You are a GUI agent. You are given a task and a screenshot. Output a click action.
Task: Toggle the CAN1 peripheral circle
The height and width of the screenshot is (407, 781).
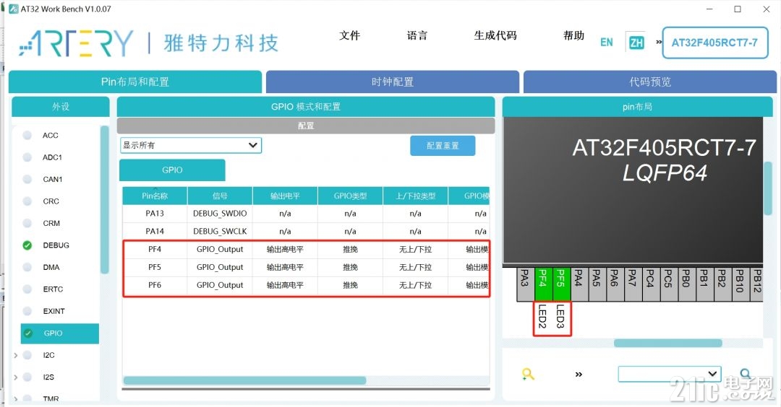(x=27, y=179)
